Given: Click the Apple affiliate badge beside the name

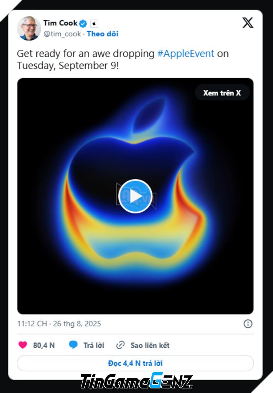Looking at the screenshot, I should [x=94, y=23].
